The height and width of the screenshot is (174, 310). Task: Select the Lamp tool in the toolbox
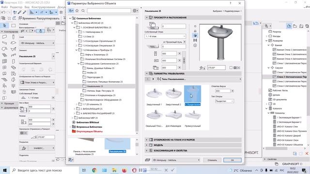tap(13, 86)
